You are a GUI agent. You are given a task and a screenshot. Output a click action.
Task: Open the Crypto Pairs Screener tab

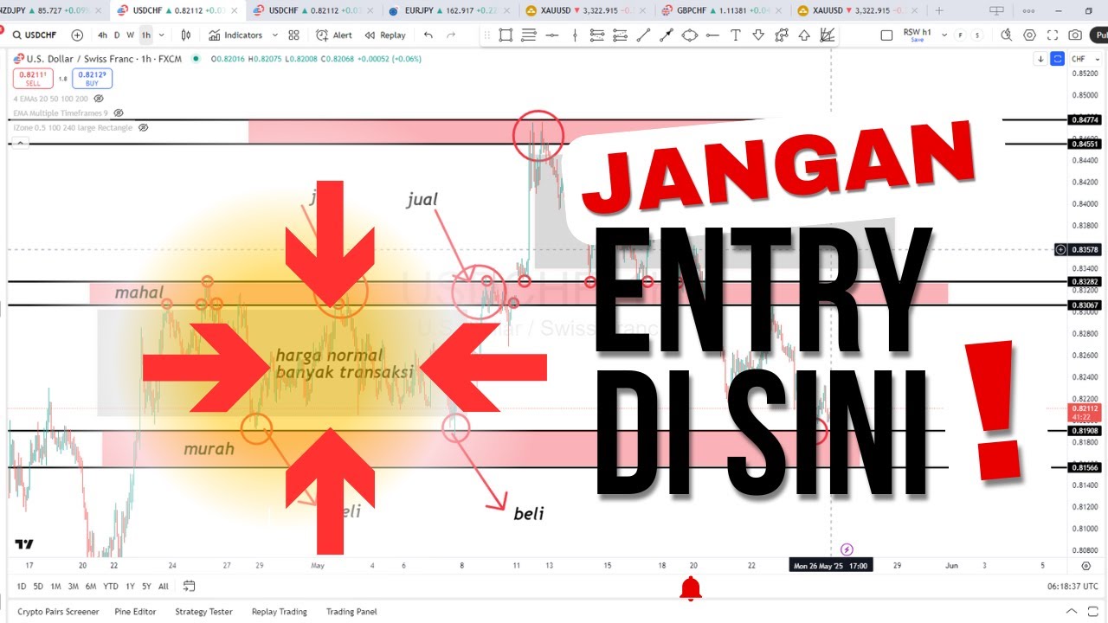point(58,612)
